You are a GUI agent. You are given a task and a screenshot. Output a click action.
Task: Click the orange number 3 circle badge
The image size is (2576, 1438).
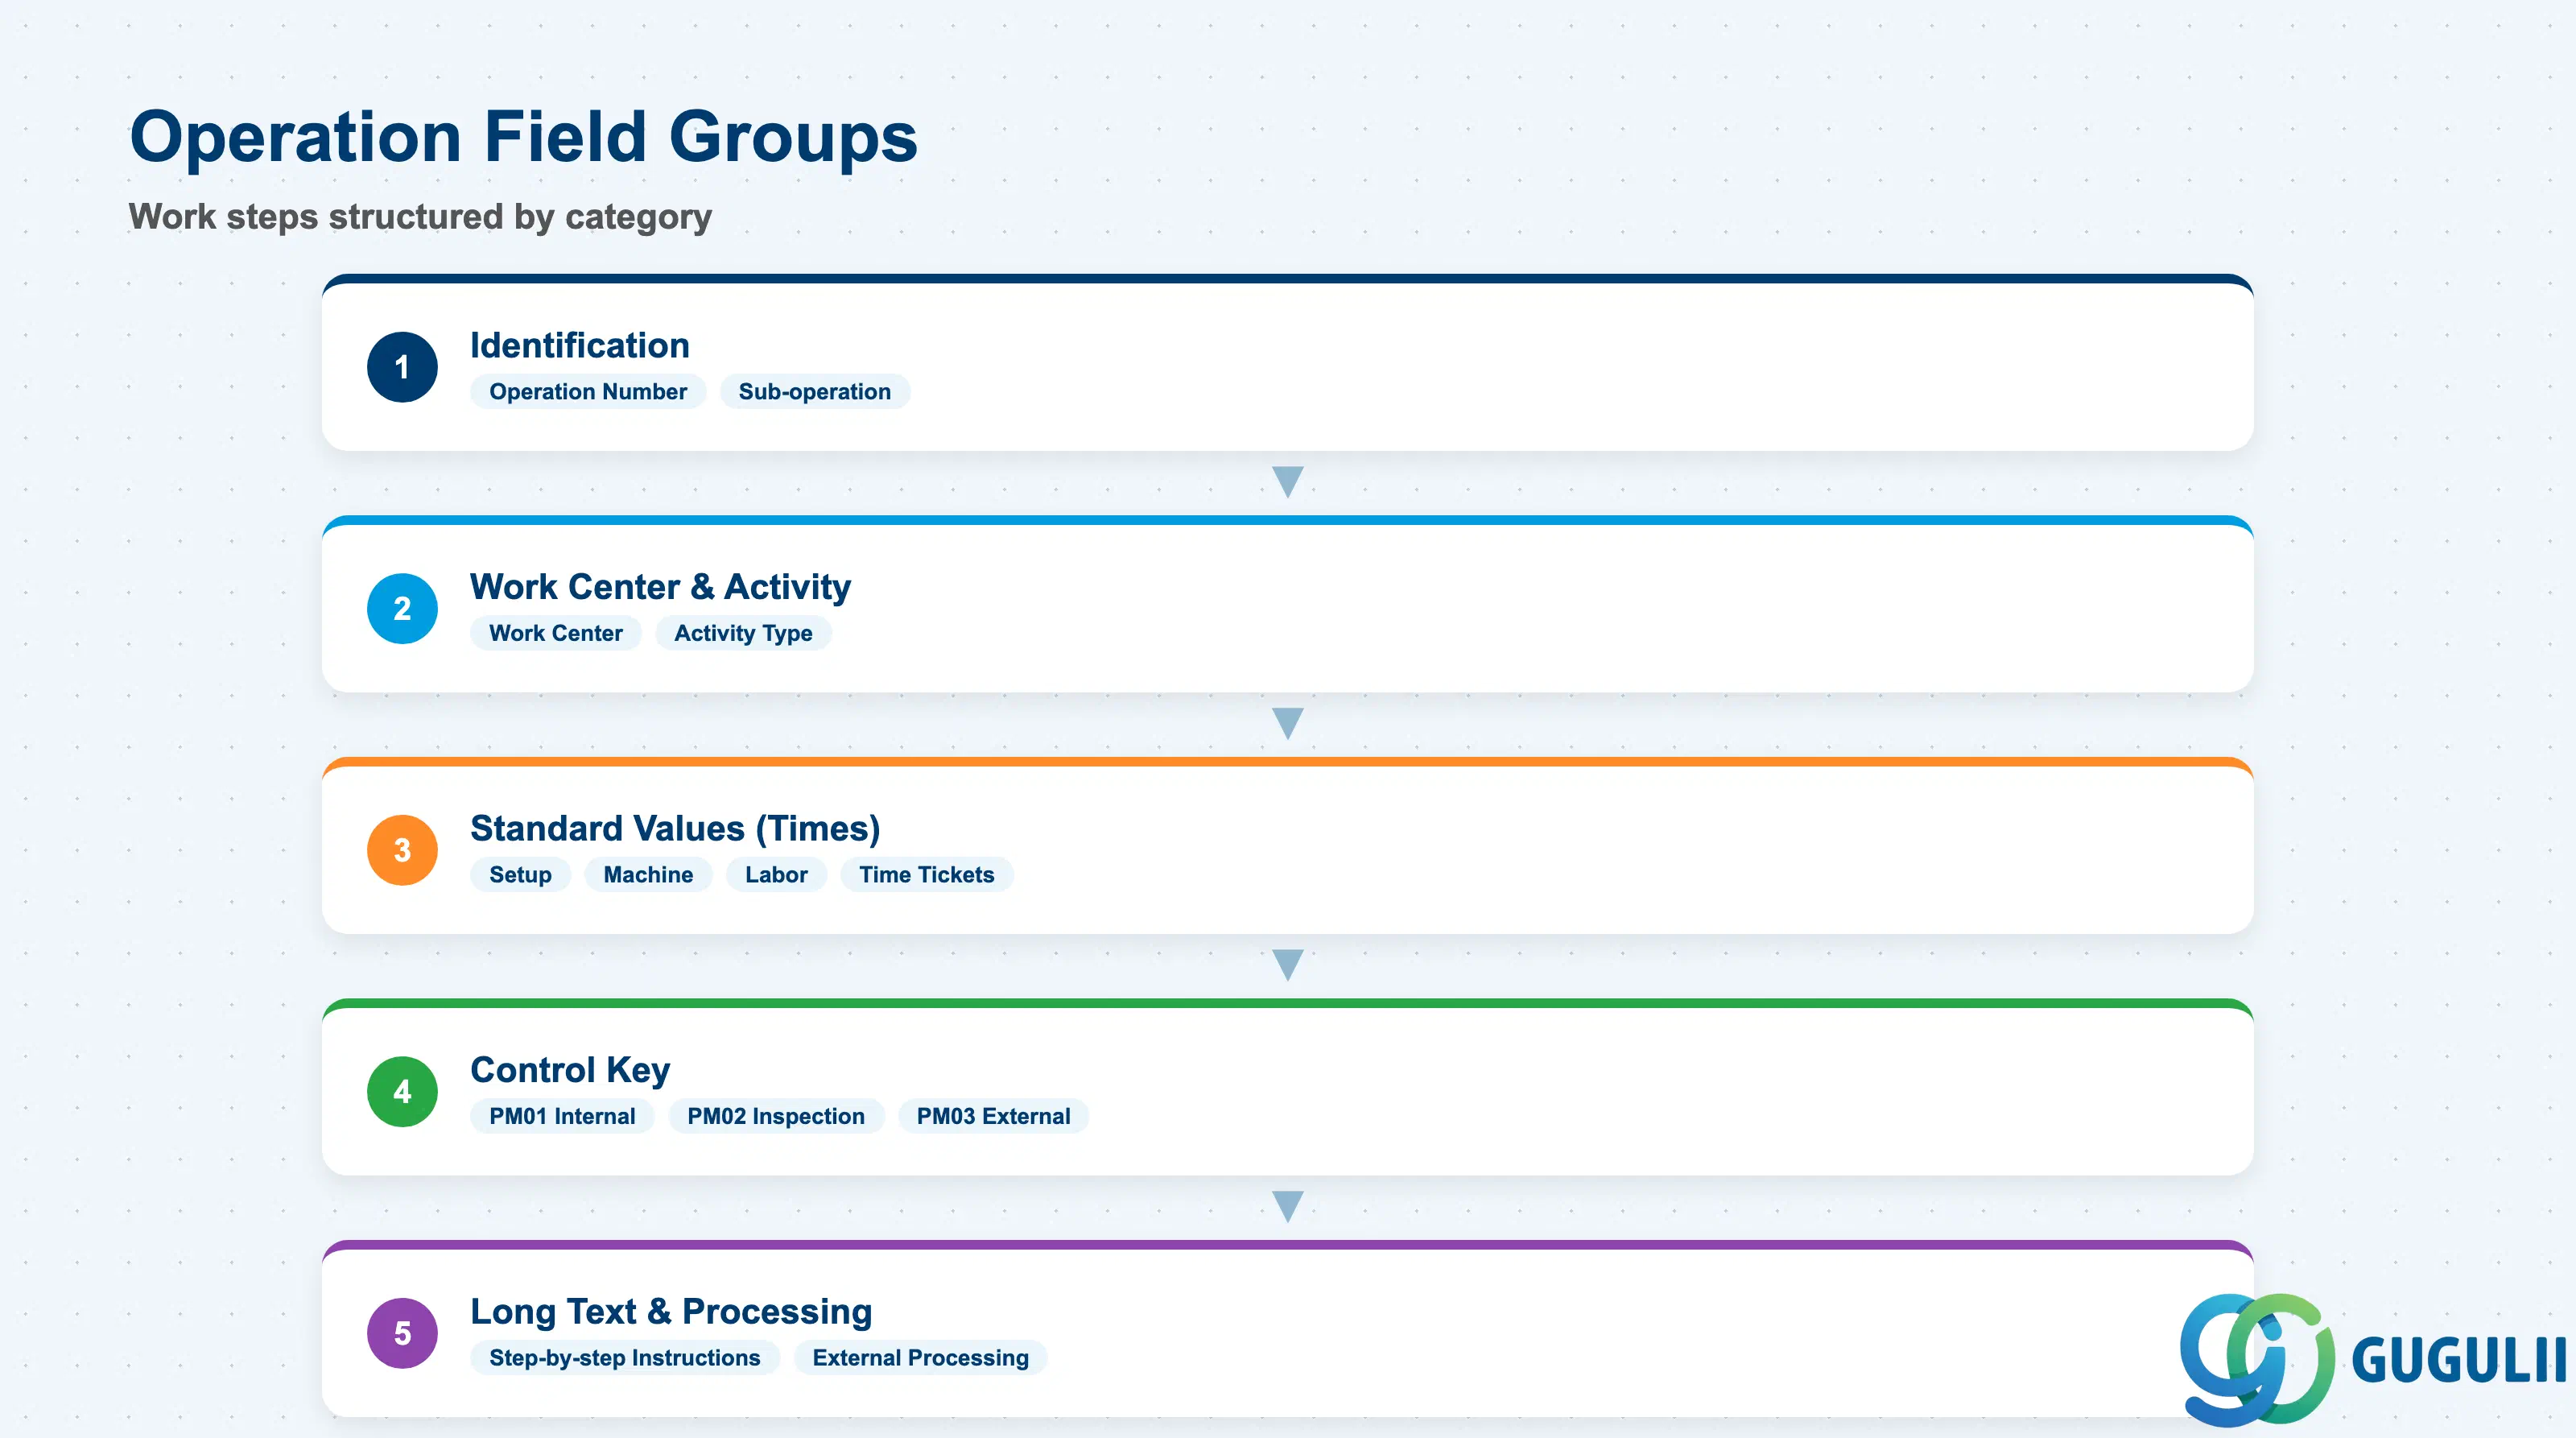pyautogui.click(x=402, y=850)
